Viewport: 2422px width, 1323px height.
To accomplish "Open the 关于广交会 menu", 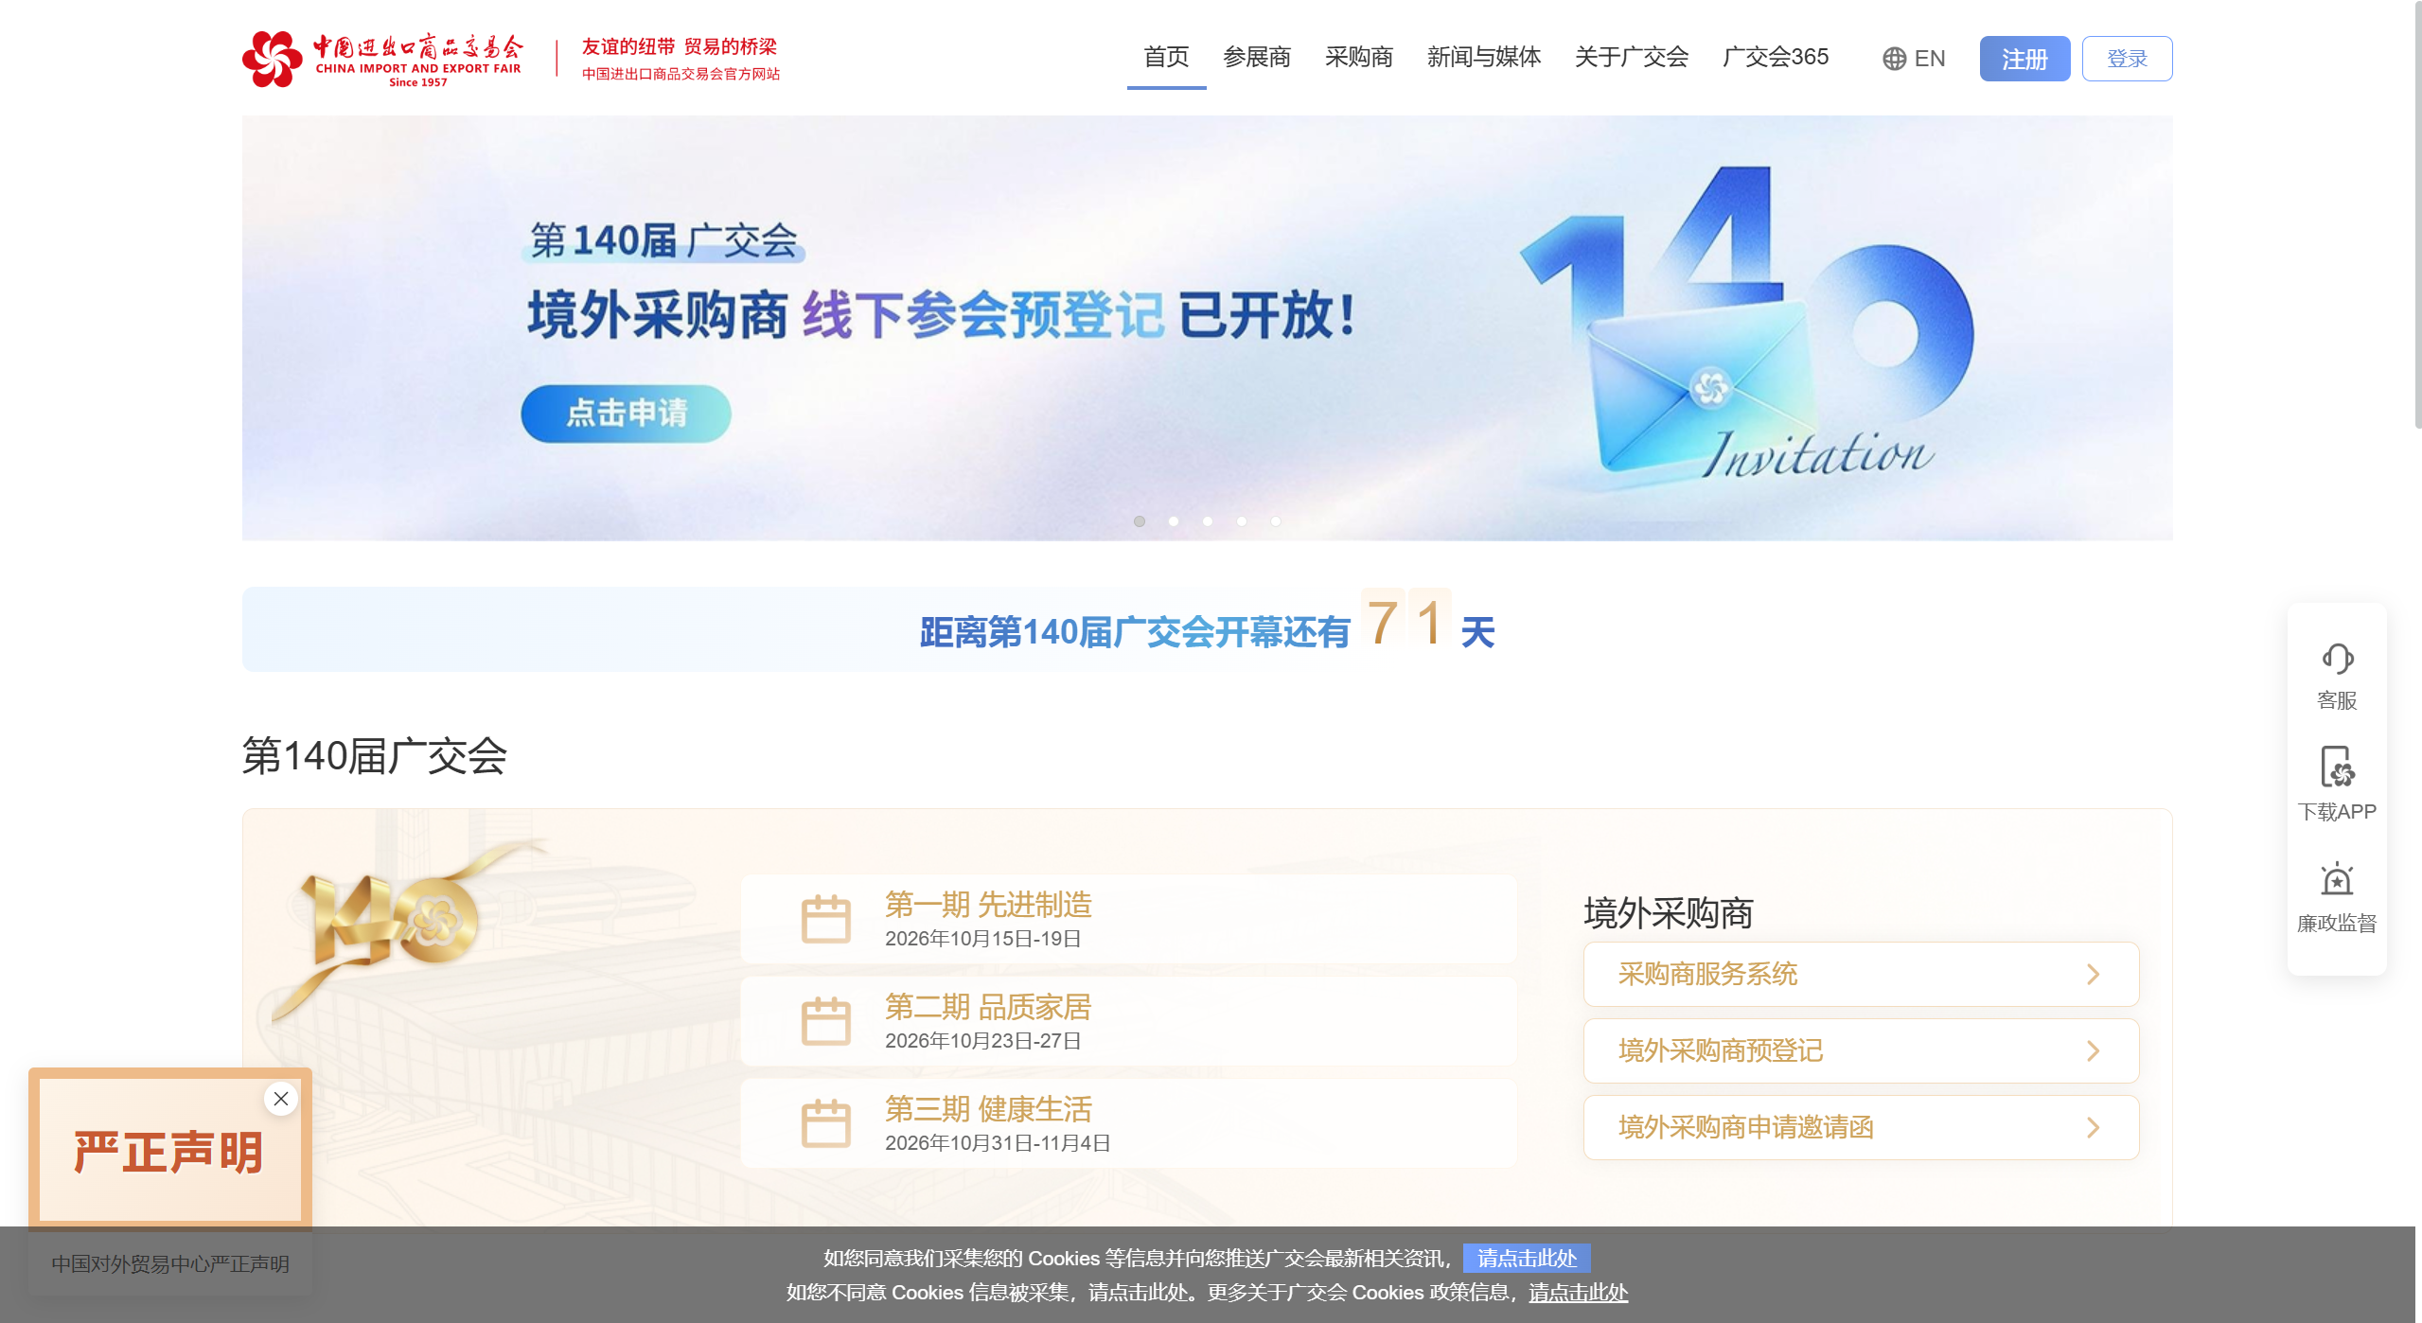I will (1632, 57).
